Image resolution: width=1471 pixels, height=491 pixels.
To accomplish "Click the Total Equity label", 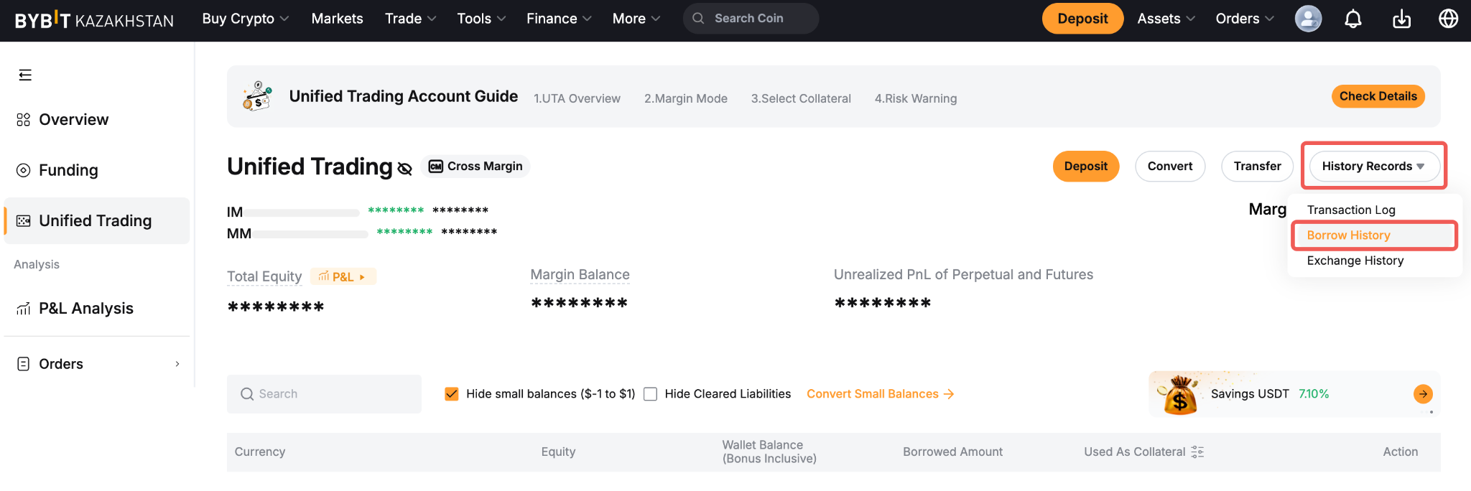I will [264, 276].
